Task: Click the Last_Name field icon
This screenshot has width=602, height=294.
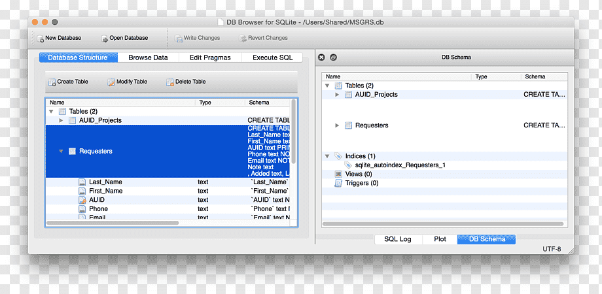Action: coord(82,182)
